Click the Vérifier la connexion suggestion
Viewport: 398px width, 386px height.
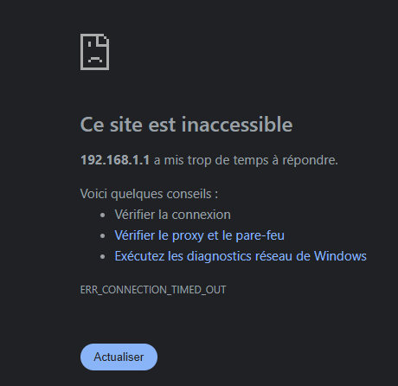172,215
